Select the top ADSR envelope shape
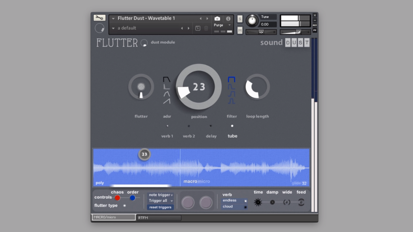413x232 pixels. coord(167,80)
